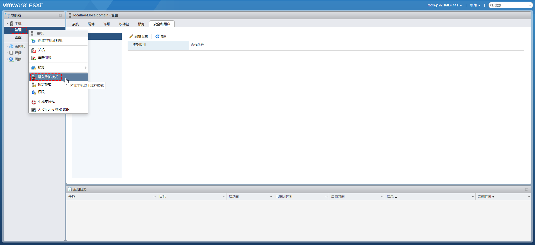
Task: Click the create/register VM (创建/注册虚拟机) icon
Action: (x=34, y=41)
